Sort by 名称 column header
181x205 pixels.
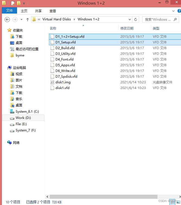coord(53,28)
